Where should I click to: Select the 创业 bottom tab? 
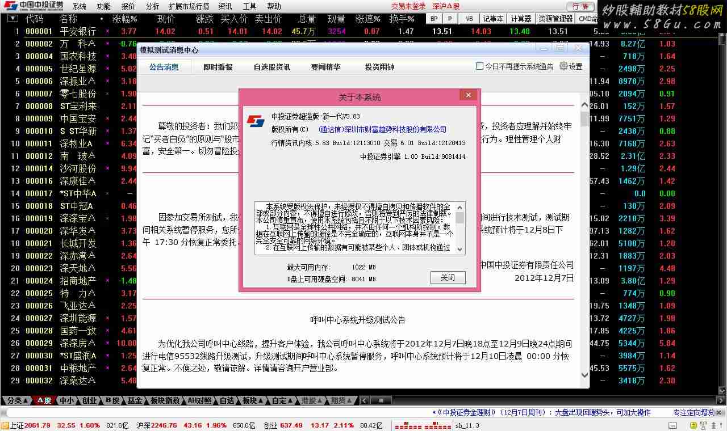click(89, 400)
